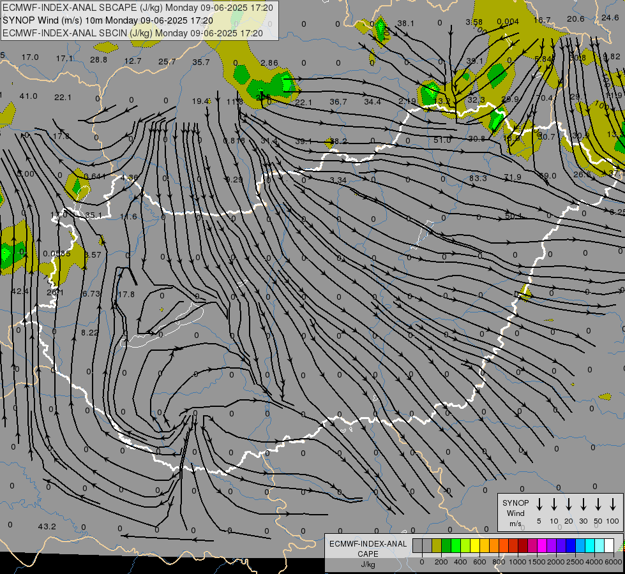This screenshot has width=625, height=574.
Task: Click the 35.7 value on the map
Action: point(201,62)
